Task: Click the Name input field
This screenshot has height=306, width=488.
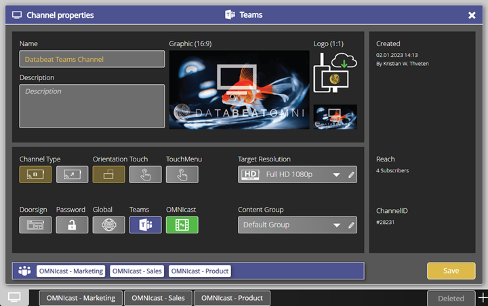Action: pyautogui.click(x=91, y=59)
